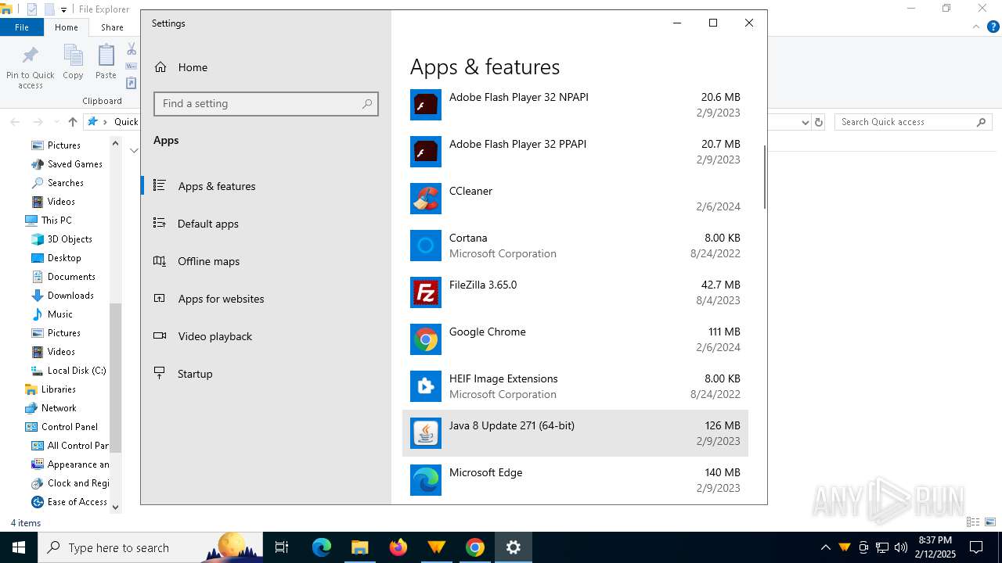Select Local Disk (C:) in navigation pane
1002x563 pixels.
click(76, 371)
